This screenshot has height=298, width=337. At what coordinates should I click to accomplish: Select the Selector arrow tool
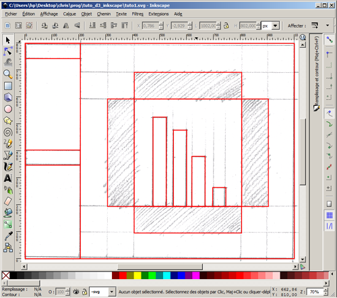[8, 40]
